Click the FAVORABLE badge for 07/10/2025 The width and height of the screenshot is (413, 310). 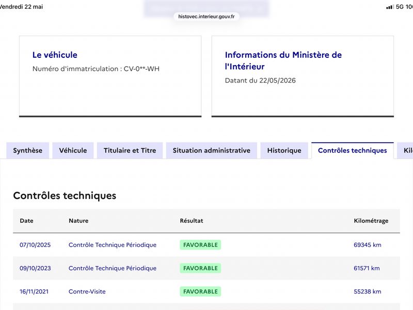click(200, 245)
